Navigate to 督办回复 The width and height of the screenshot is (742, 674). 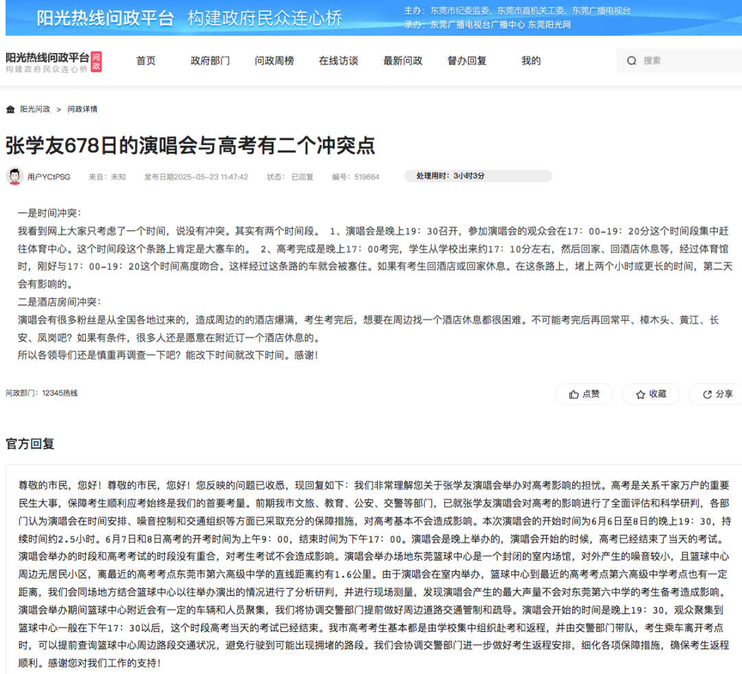(x=467, y=60)
